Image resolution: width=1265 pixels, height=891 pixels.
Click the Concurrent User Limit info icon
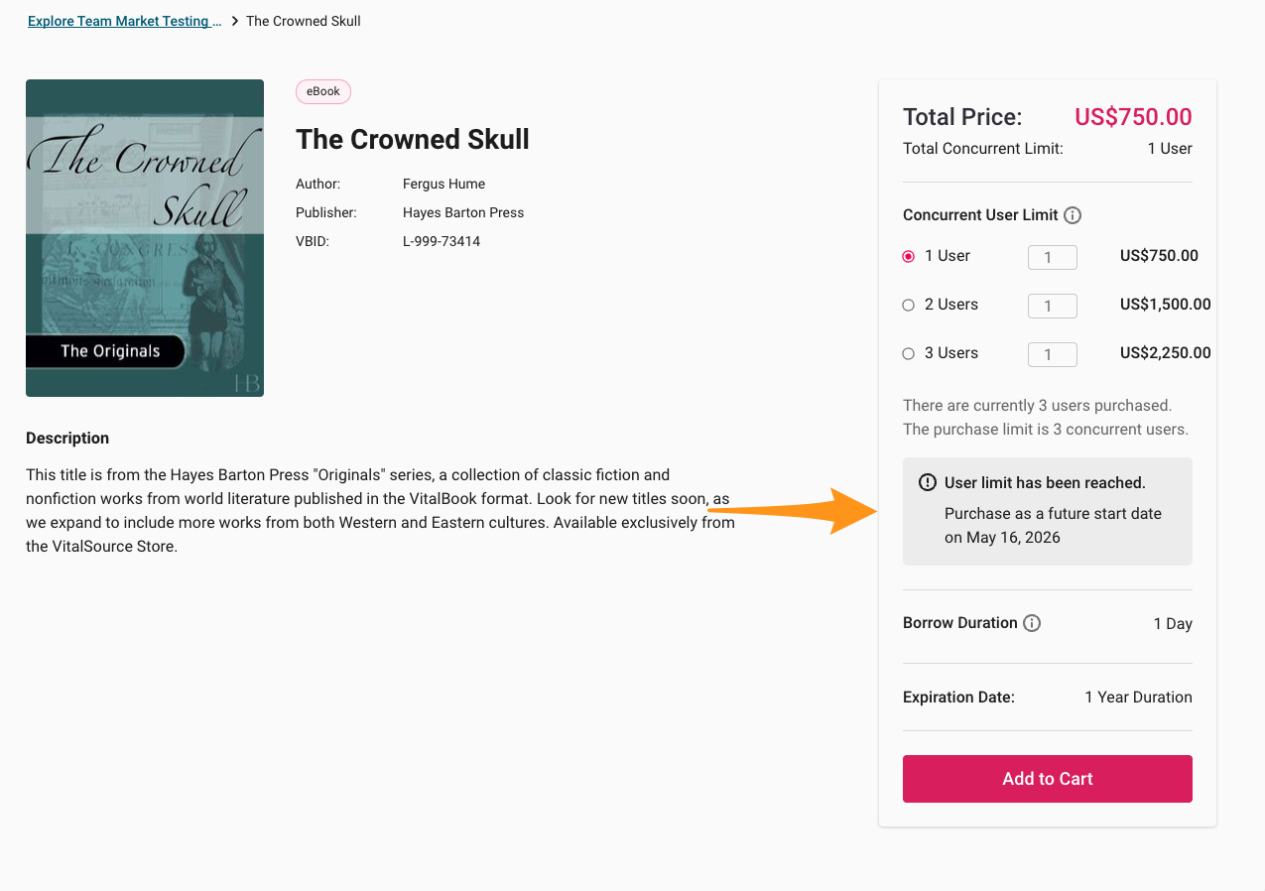1073,215
